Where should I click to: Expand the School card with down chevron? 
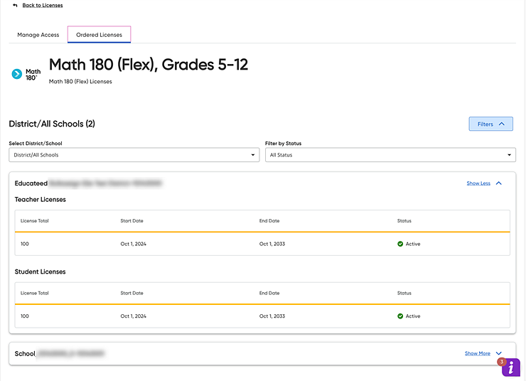[x=499, y=353]
